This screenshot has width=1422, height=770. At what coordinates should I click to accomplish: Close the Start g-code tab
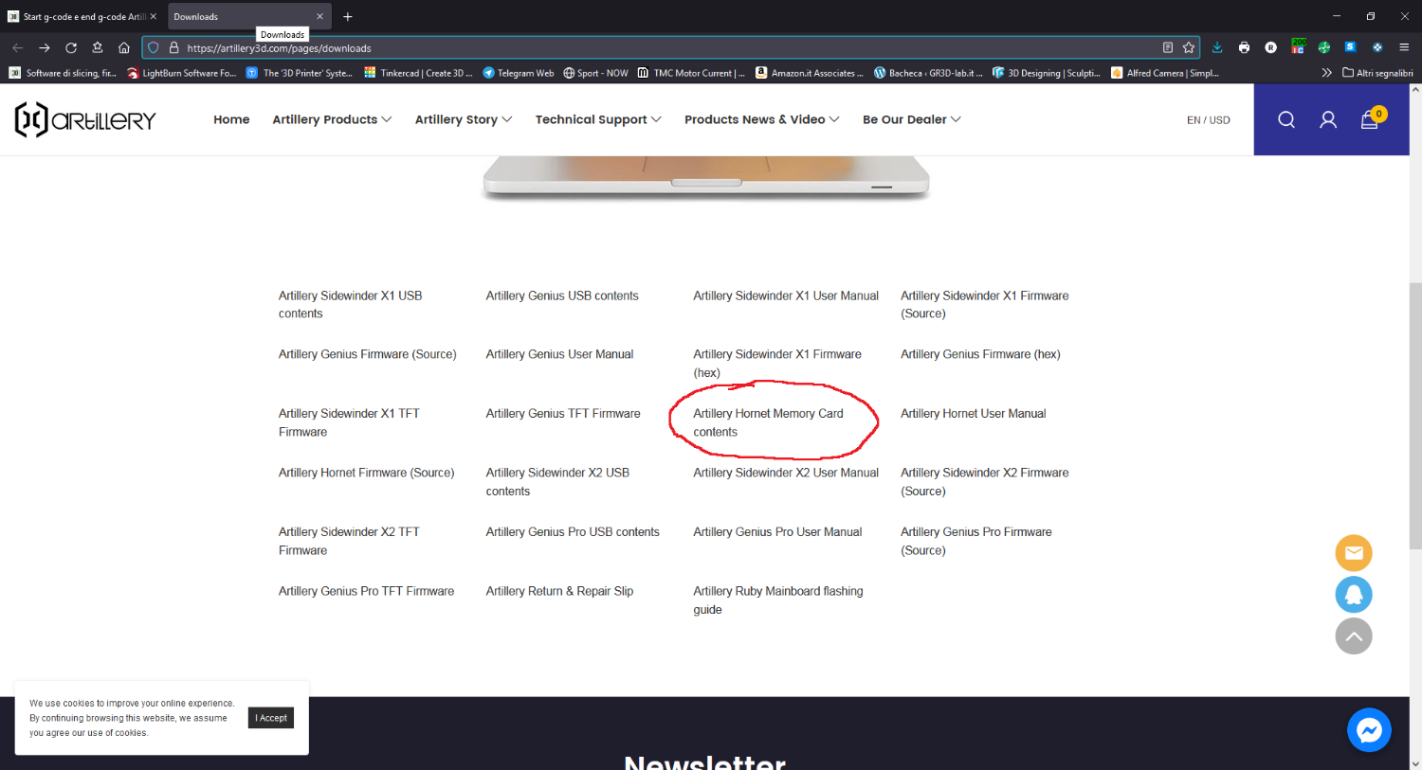click(153, 16)
